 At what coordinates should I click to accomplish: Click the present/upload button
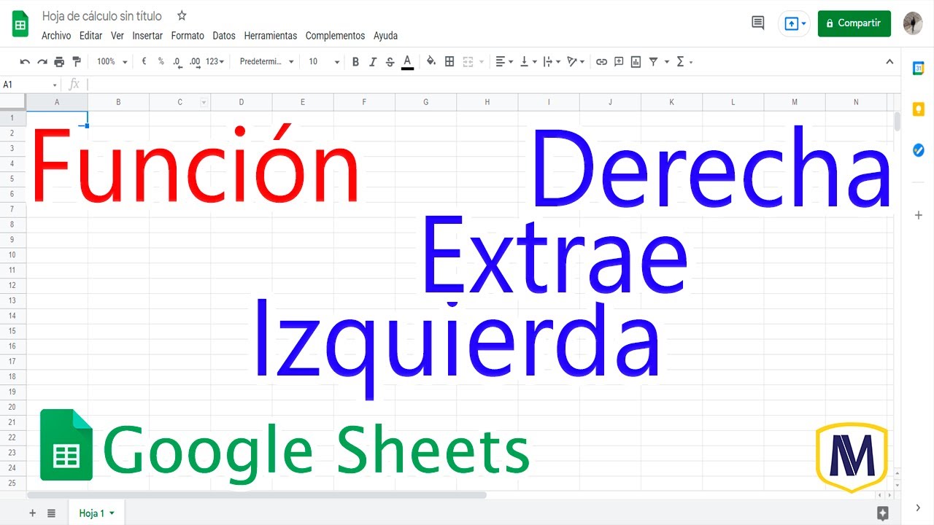coord(795,23)
